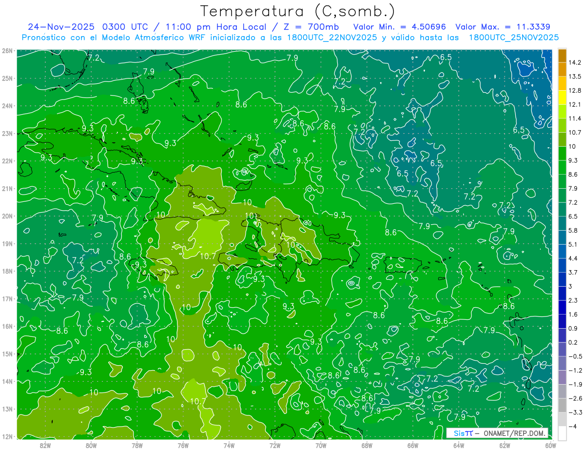Pick the colorbar swatch between 10.7 and 11.4
Viewport: 585px width, 452px height.
(562, 125)
